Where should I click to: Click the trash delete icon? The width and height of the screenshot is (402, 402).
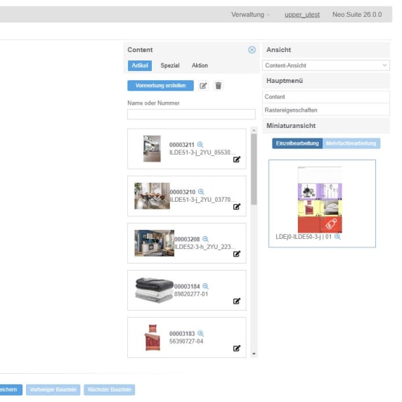coord(218,86)
